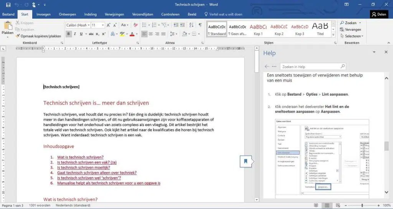Center align the text

150,34
